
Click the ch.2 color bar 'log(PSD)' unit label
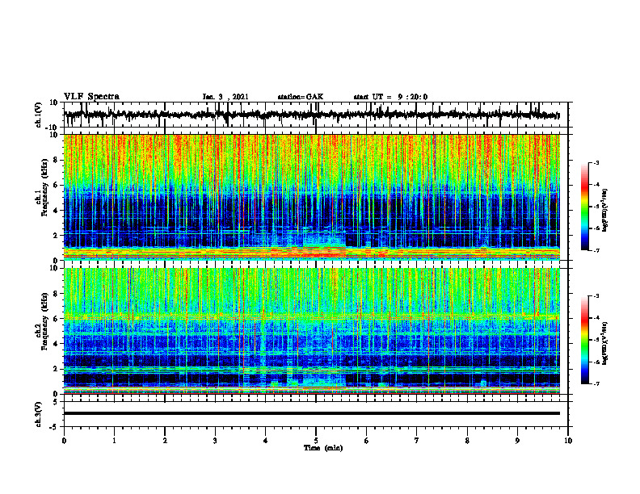pyautogui.click(x=605, y=343)
